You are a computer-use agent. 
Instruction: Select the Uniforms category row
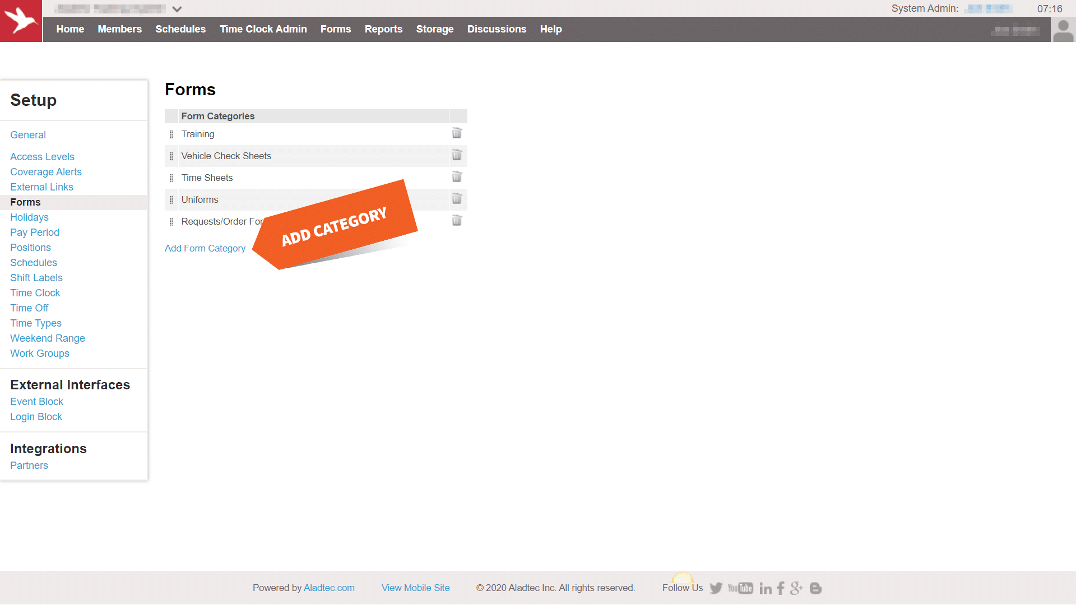pyautogui.click(x=200, y=199)
